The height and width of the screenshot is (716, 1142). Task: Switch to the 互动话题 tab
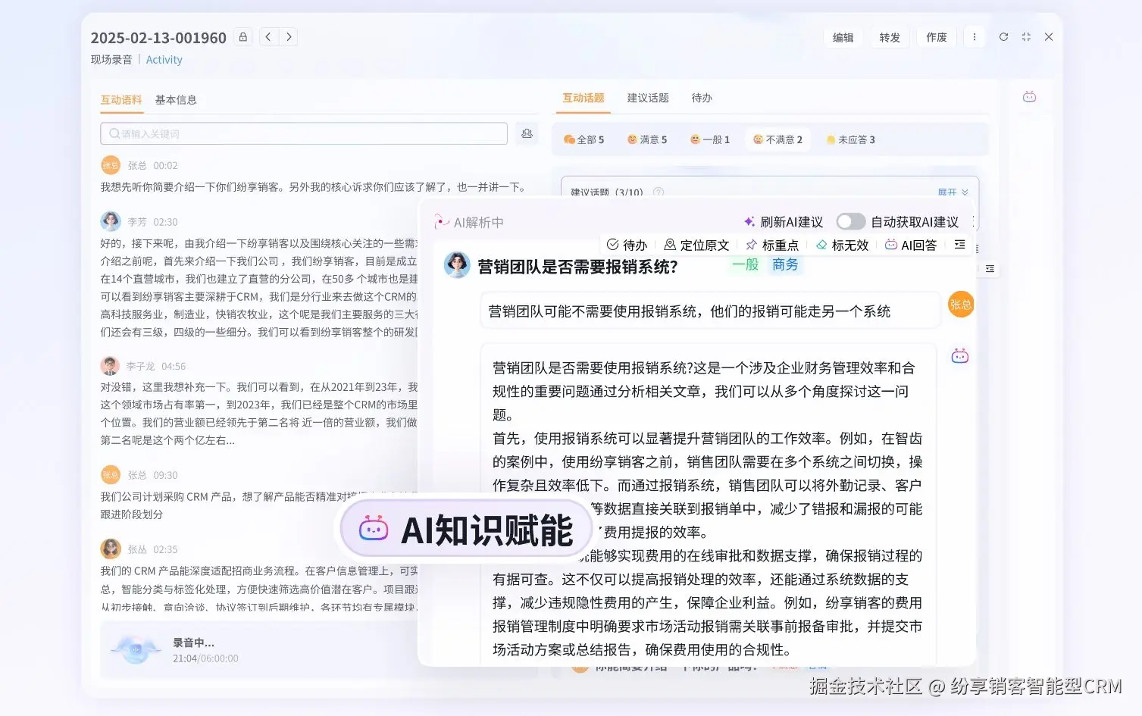(584, 98)
